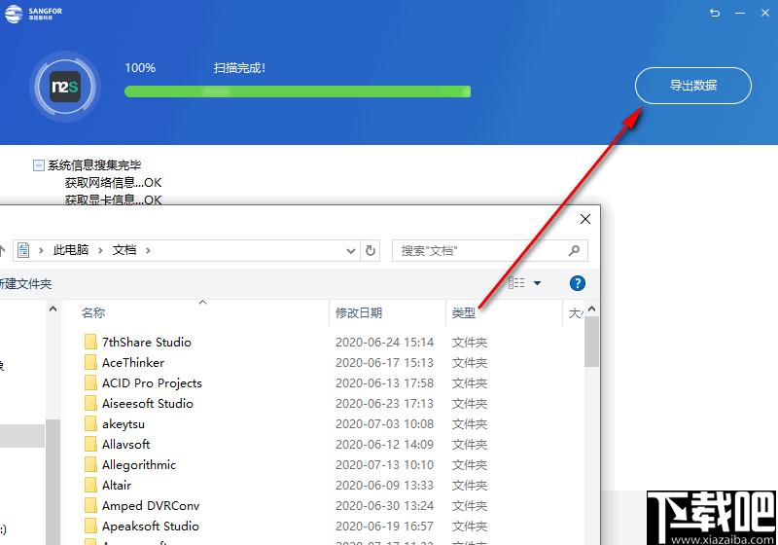This screenshot has height=545, width=778.
Task: Click the blue help question mark icon
Action: (577, 283)
